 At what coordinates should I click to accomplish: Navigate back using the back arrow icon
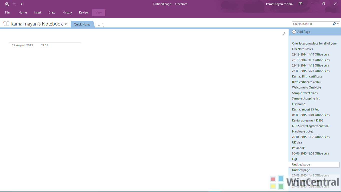[7, 4]
